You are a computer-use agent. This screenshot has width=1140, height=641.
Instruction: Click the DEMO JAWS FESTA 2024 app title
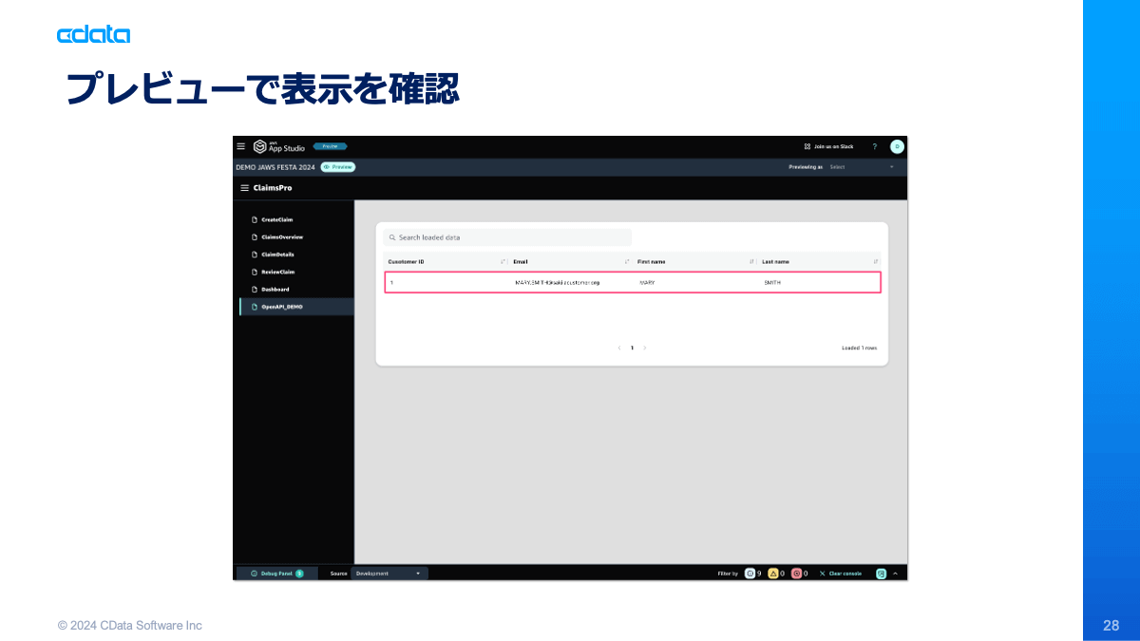click(275, 167)
